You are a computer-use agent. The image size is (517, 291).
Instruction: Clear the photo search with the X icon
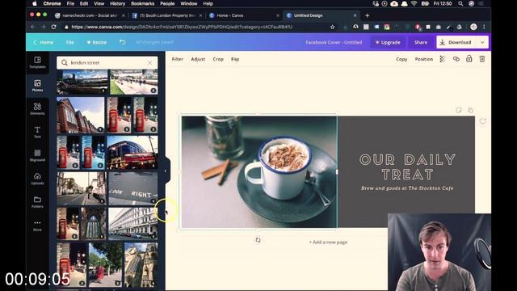(x=150, y=63)
